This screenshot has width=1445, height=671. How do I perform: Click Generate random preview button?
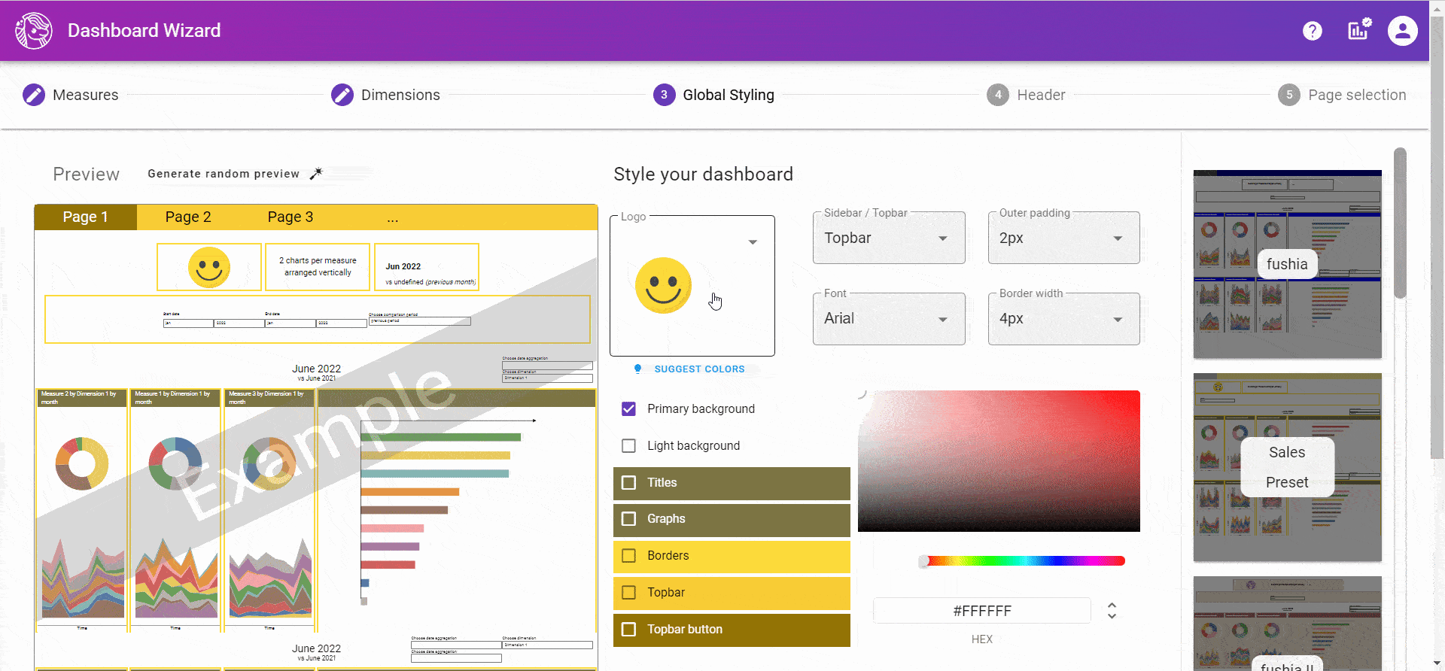tap(235, 174)
